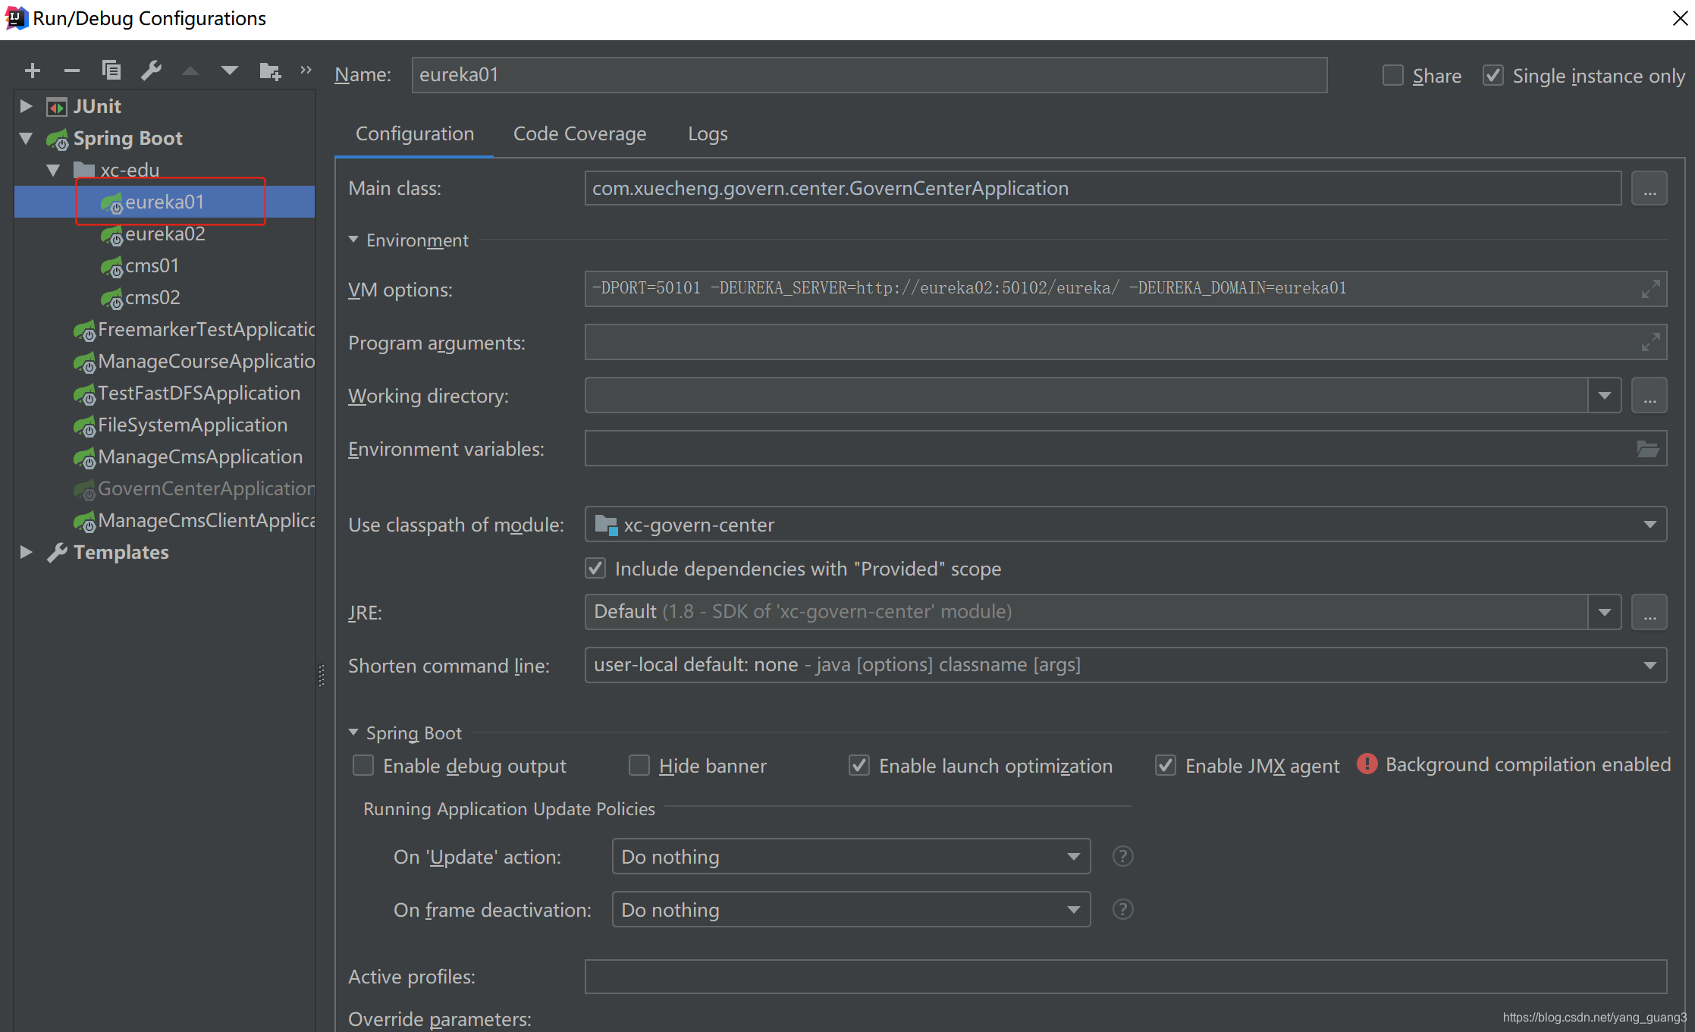Switch to the Code Coverage tab
The width and height of the screenshot is (1695, 1032).
point(579,134)
